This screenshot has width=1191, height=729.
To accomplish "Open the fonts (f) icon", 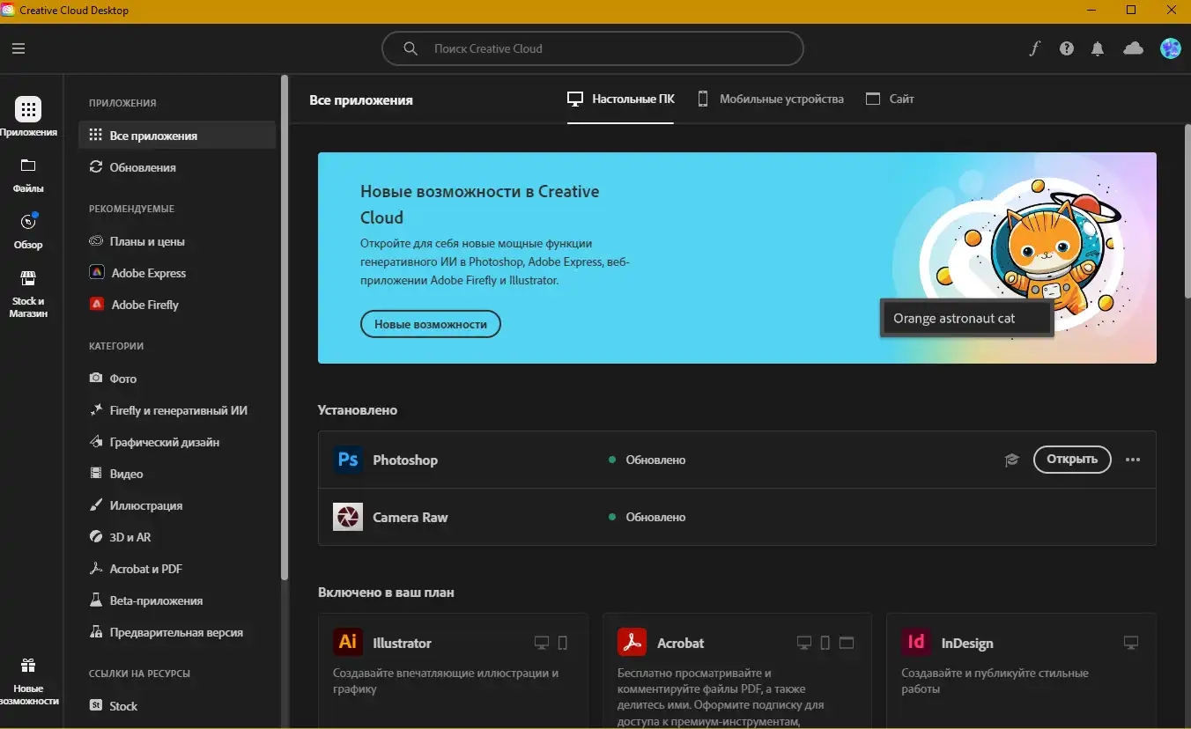I will tap(1035, 48).
